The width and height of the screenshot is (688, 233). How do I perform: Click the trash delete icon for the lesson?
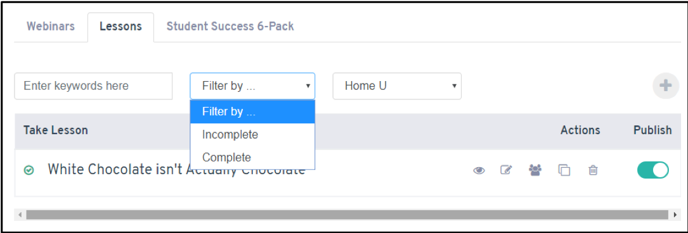pos(593,170)
